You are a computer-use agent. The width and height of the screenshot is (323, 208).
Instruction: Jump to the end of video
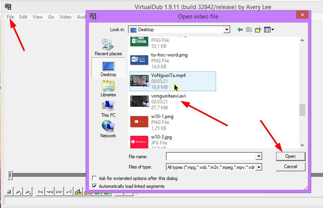[69, 192]
